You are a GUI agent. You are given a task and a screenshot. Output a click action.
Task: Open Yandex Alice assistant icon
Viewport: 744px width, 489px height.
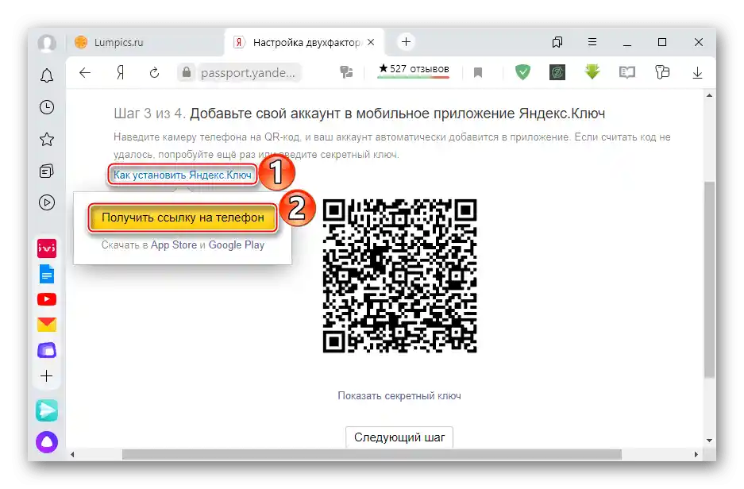tap(47, 442)
